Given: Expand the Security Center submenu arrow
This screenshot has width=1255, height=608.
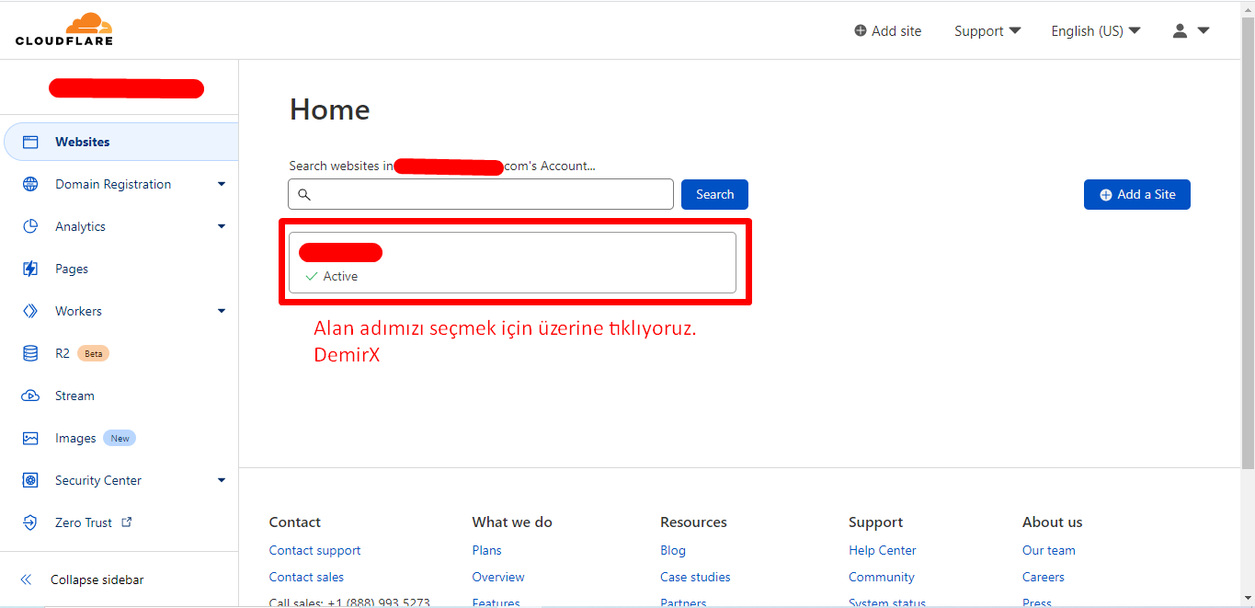Looking at the screenshot, I should point(221,480).
